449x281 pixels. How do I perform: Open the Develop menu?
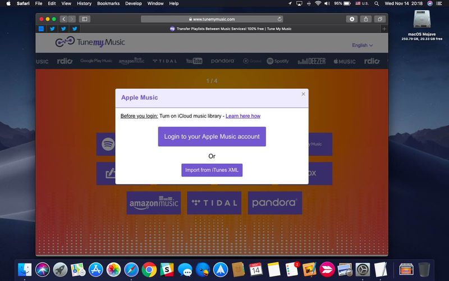pos(134,3)
